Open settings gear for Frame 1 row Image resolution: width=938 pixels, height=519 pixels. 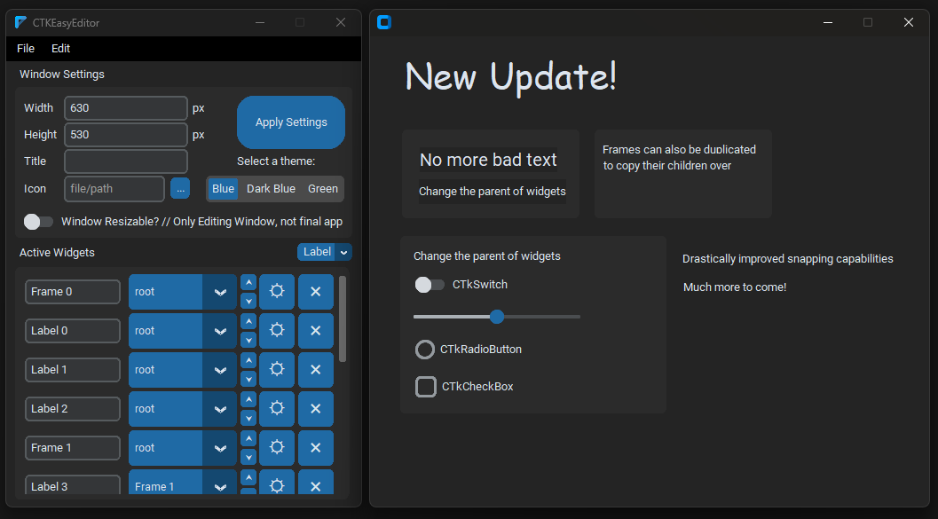276,447
